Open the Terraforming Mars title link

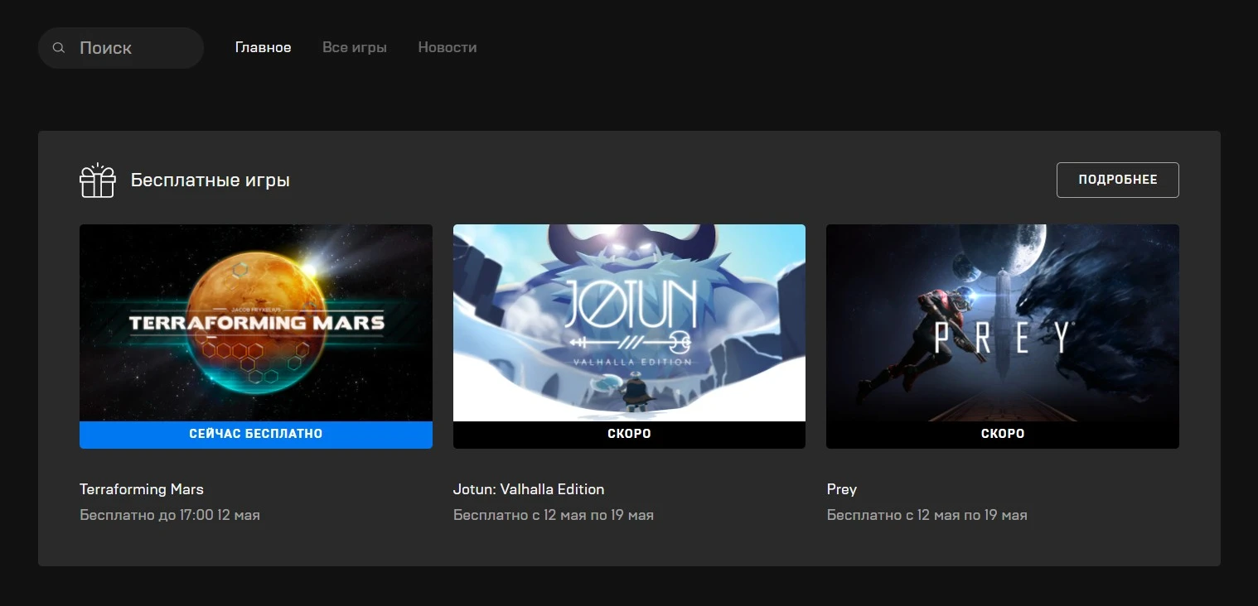coord(142,489)
